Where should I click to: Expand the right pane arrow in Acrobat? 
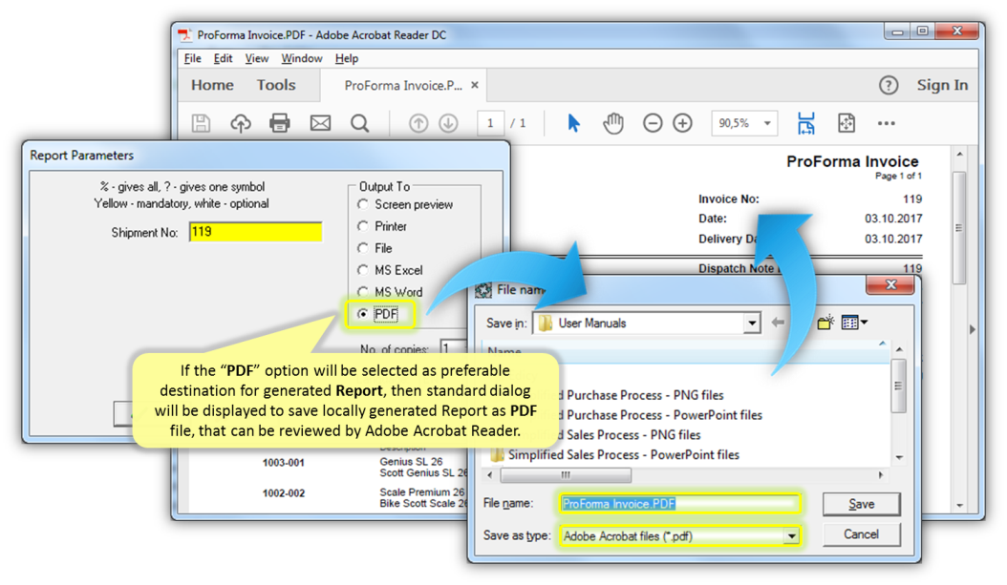tap(973, 329)
